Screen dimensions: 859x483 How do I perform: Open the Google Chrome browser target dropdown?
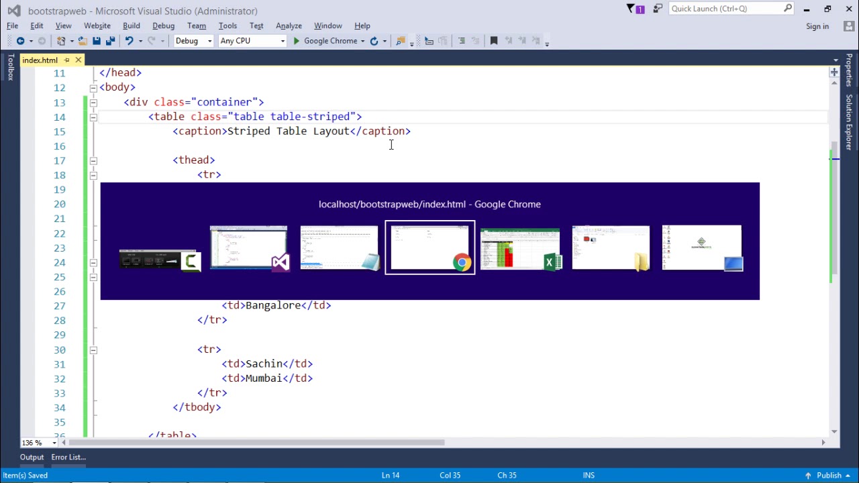(x=362, y=41)
